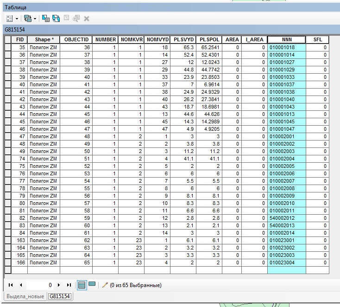The width and height of the screenshot is (340, 307).
Task: Expand Table Options dropdown arrow
Action: 17,19
